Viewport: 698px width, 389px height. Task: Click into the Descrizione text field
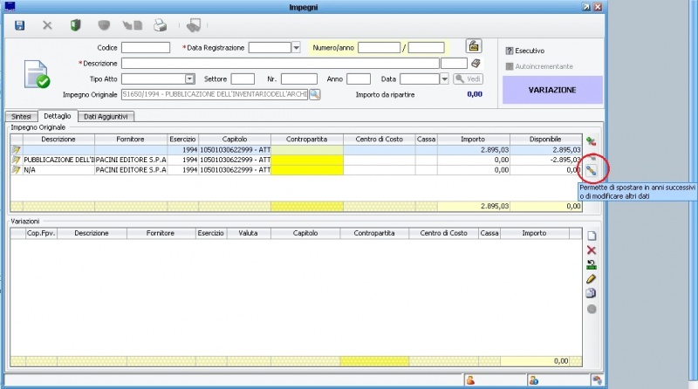279,63
